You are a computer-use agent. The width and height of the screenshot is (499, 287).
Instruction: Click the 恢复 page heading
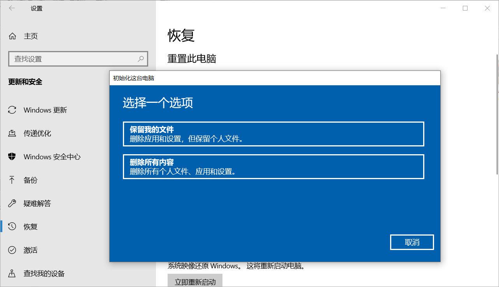(x=181, y=35)
